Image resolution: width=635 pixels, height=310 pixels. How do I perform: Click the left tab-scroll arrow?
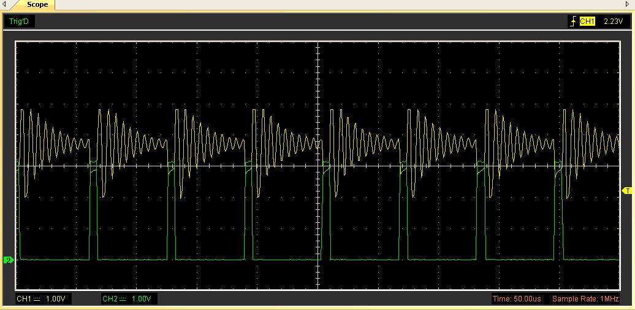pos(4,4)
